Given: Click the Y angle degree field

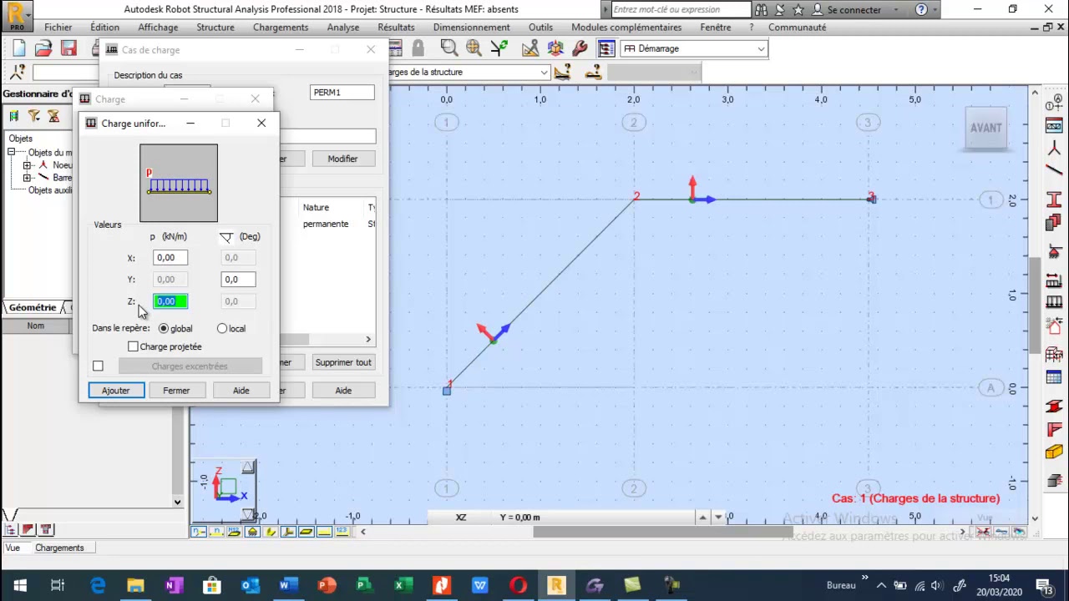Looking at the screenshot, I should click(238, 280).
